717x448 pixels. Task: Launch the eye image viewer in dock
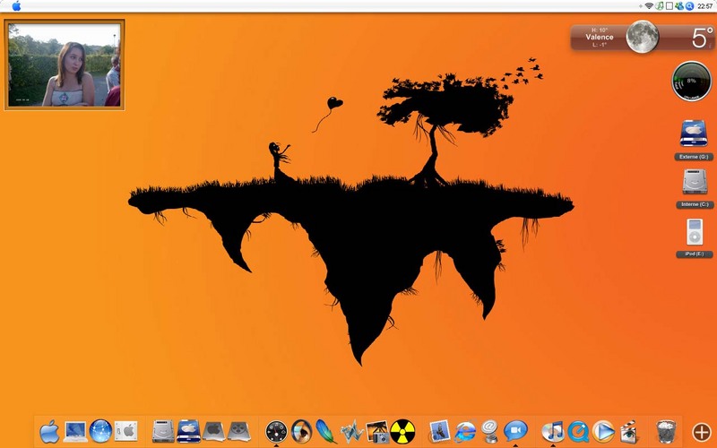[x=302, y=432]
